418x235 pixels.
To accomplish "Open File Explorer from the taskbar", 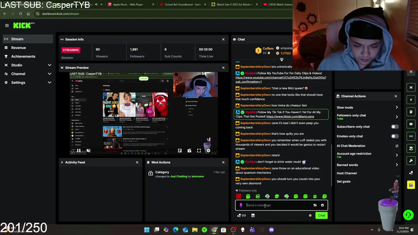I will 195,230.
